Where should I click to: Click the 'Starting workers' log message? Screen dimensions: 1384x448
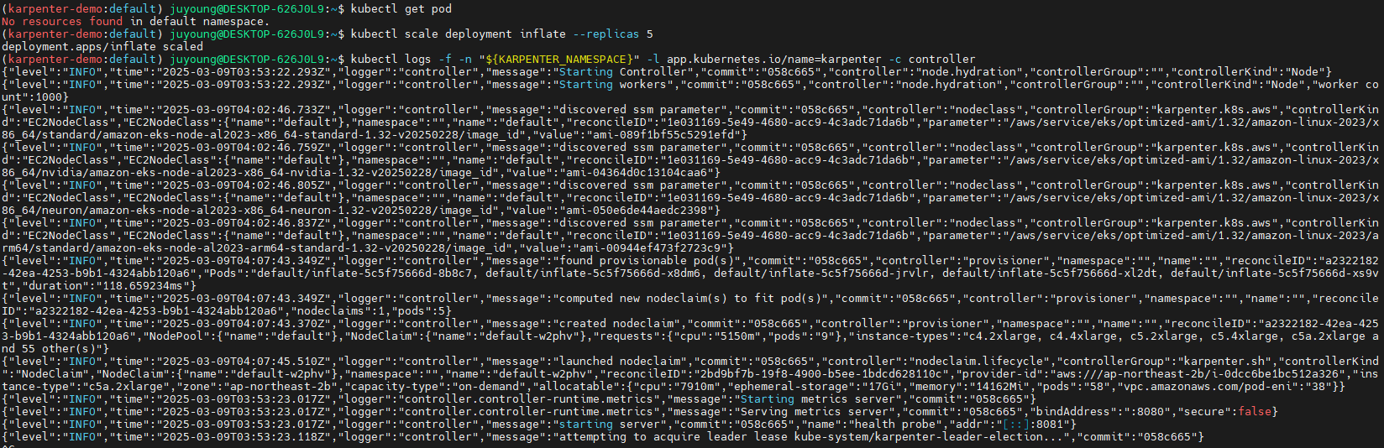[x=613, y=84]
